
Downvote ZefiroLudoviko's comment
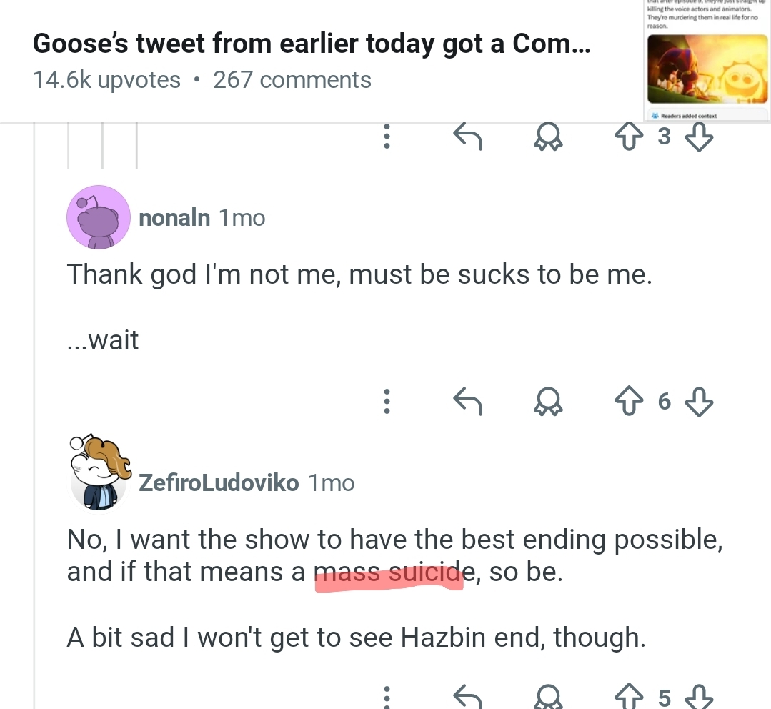pyautogui.click(x=700, y=697)
